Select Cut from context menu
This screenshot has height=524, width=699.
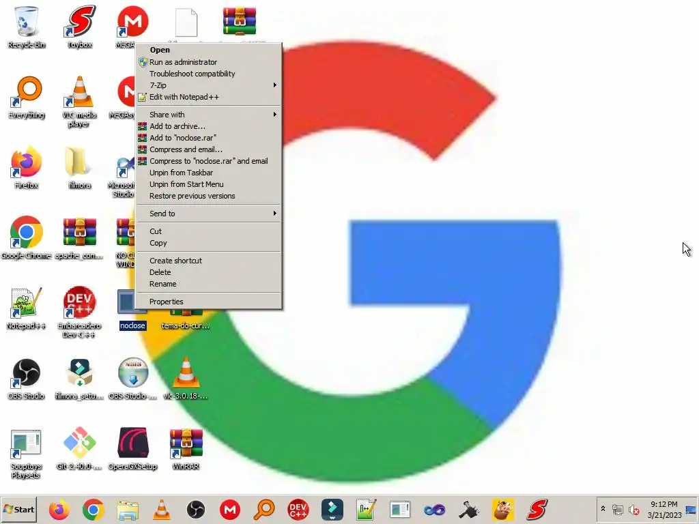click(209, 231)
